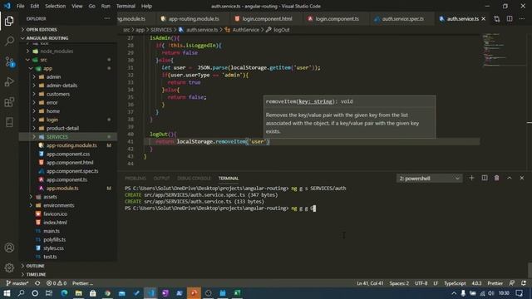
Task: Click TypeScript language mode in status bar
Action: coord(455,283)
